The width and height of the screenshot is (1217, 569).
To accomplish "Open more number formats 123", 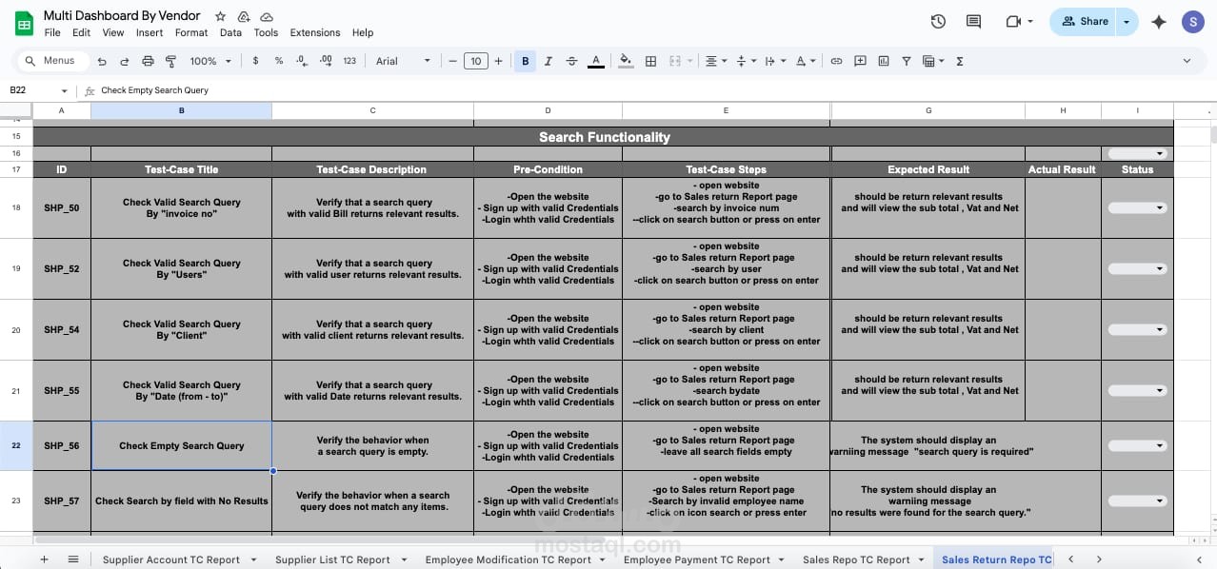I will click(349, 61).
